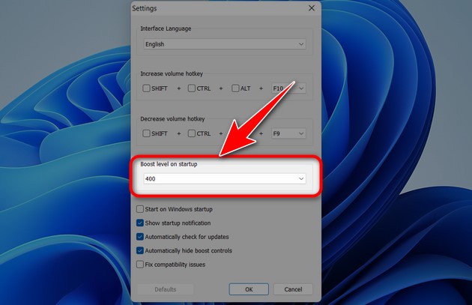The width and height of the screenshot is (472, 305).
Task: Open the Boost level on startup dropdown
Action: [225, 178]
